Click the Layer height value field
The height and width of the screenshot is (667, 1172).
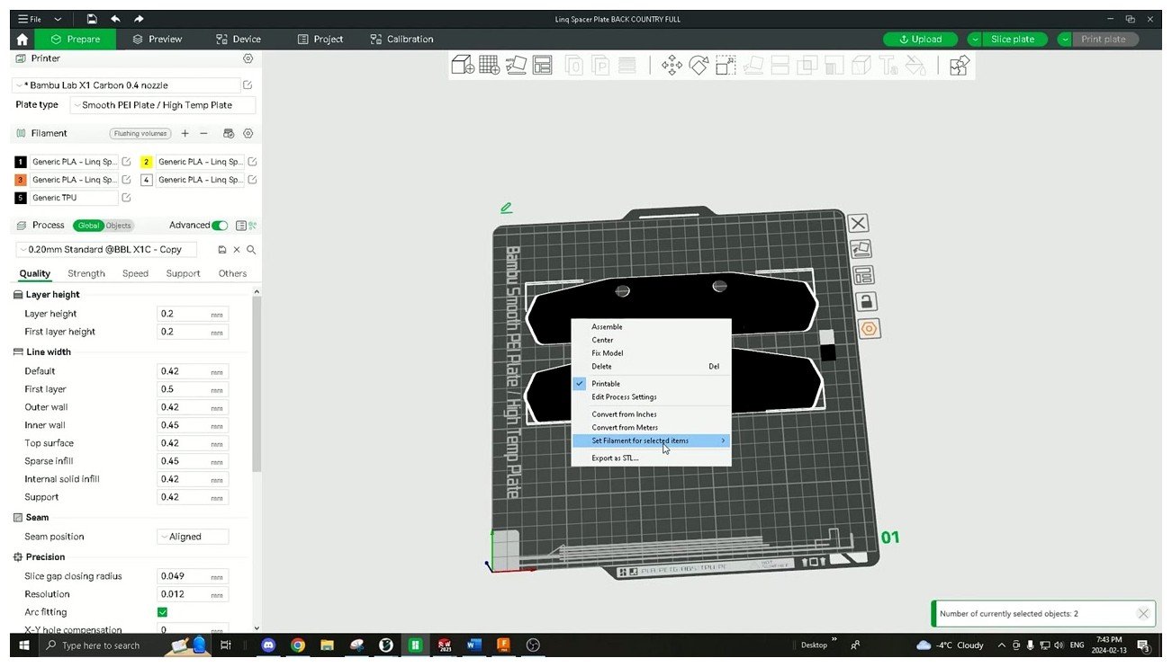tap(193, 314)
